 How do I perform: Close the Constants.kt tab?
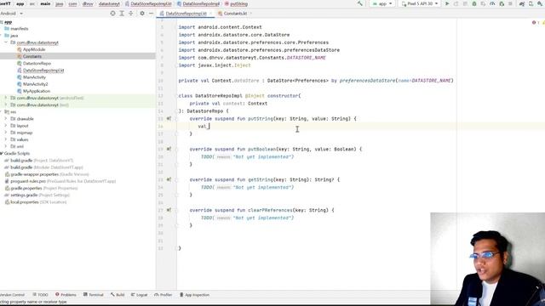[x=251, y=14]
